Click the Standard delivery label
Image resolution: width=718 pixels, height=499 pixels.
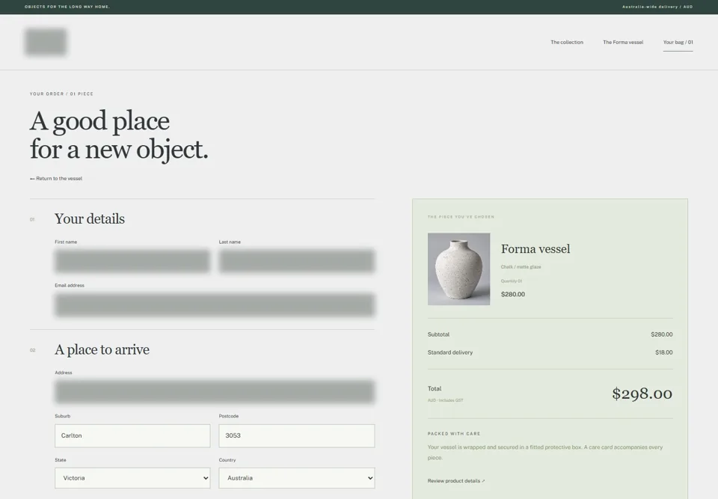(450, 352)
